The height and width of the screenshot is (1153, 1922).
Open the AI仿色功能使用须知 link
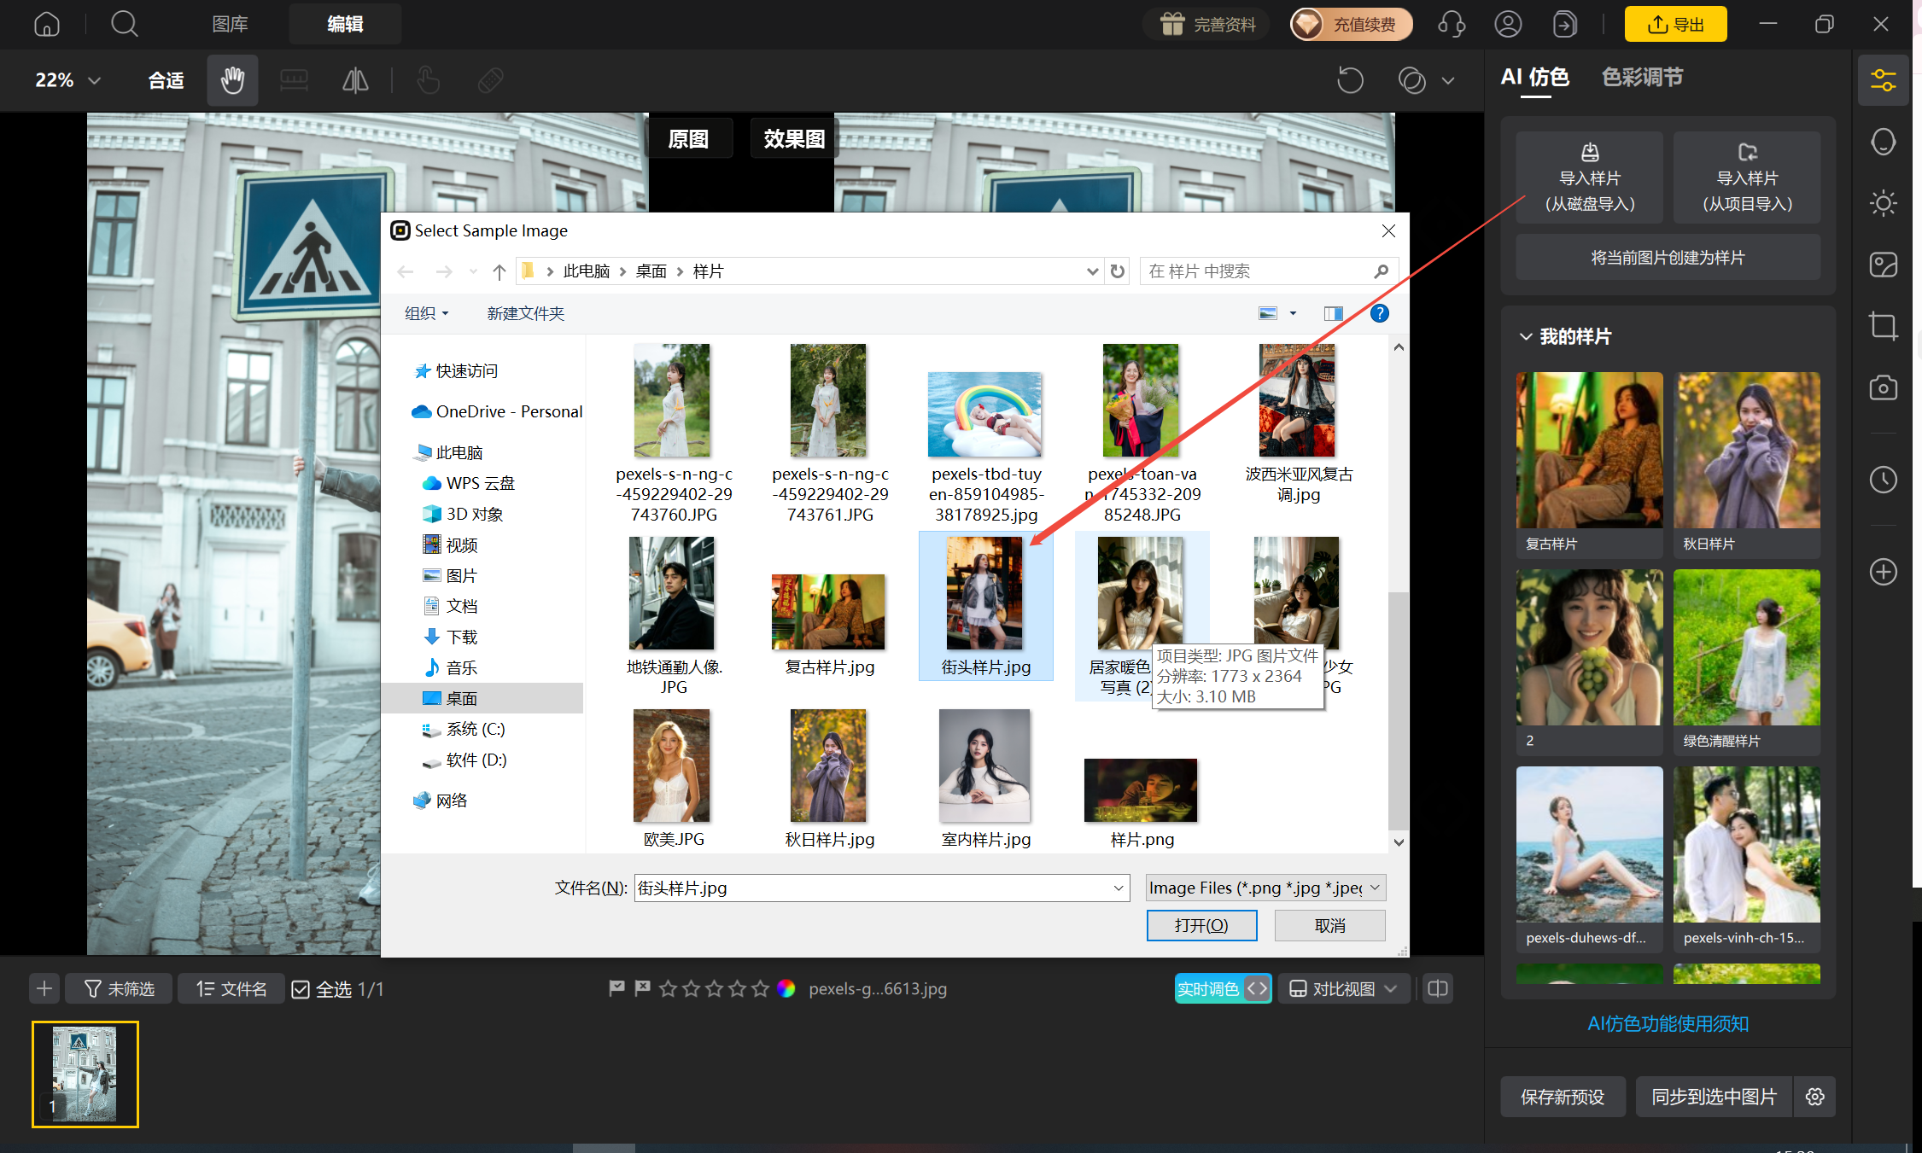click(1668, 1023)
